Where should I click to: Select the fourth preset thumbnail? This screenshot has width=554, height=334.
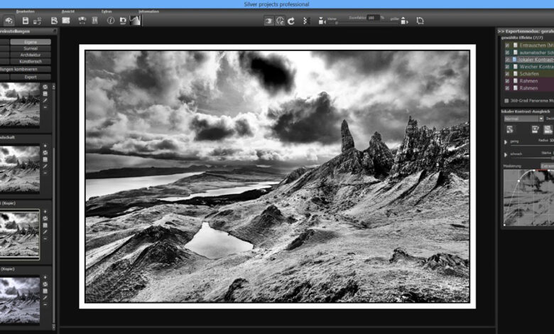(20, 301)
